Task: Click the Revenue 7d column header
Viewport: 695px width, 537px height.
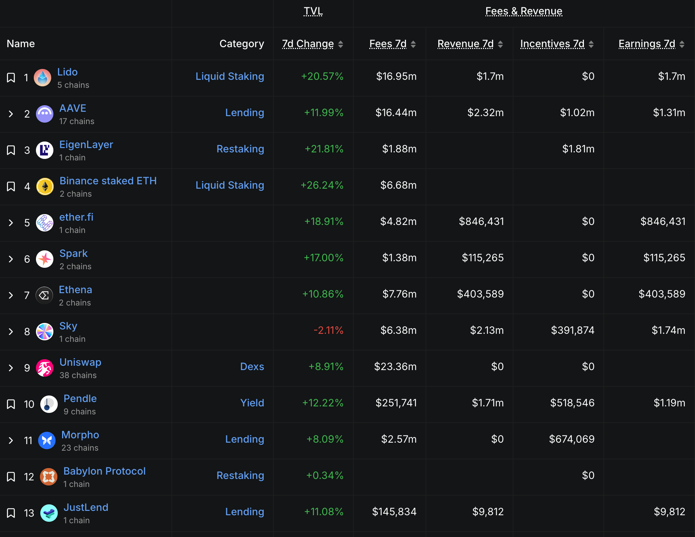Action: click(466, 44)
